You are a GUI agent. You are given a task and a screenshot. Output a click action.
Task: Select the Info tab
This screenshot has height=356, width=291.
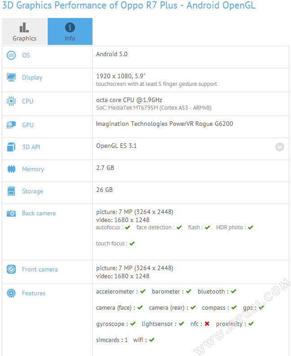(x=70, y=31)
